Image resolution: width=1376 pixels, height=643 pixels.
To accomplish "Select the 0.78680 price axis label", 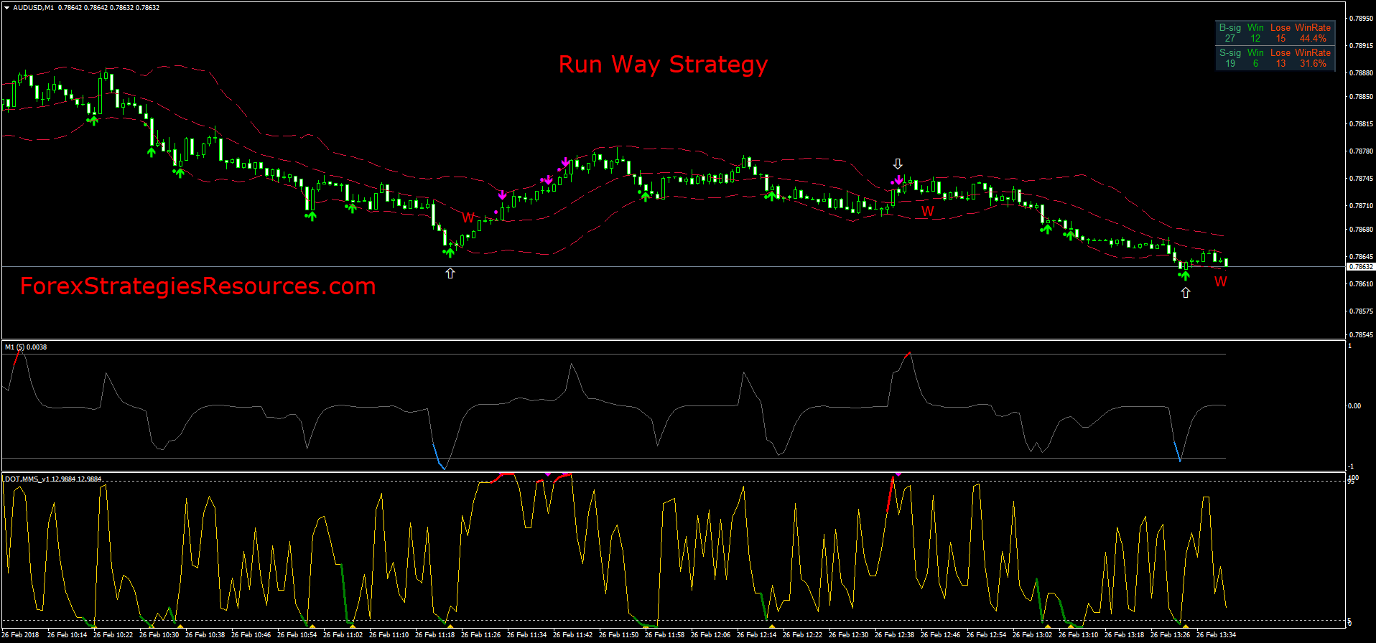I will pos(1361,230).
